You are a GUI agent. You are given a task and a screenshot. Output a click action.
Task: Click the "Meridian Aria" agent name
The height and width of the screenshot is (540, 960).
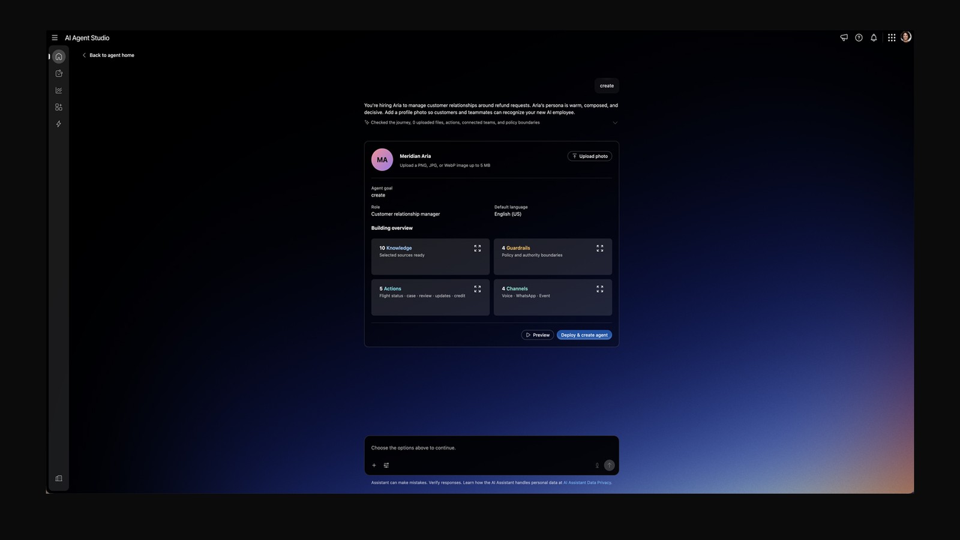pos(415,156)
